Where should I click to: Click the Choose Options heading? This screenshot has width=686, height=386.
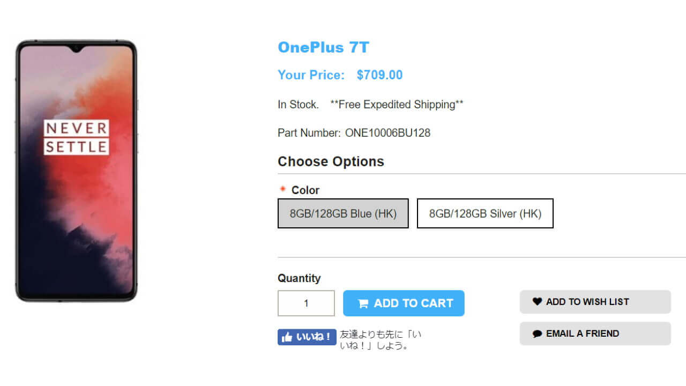point(331,161)
